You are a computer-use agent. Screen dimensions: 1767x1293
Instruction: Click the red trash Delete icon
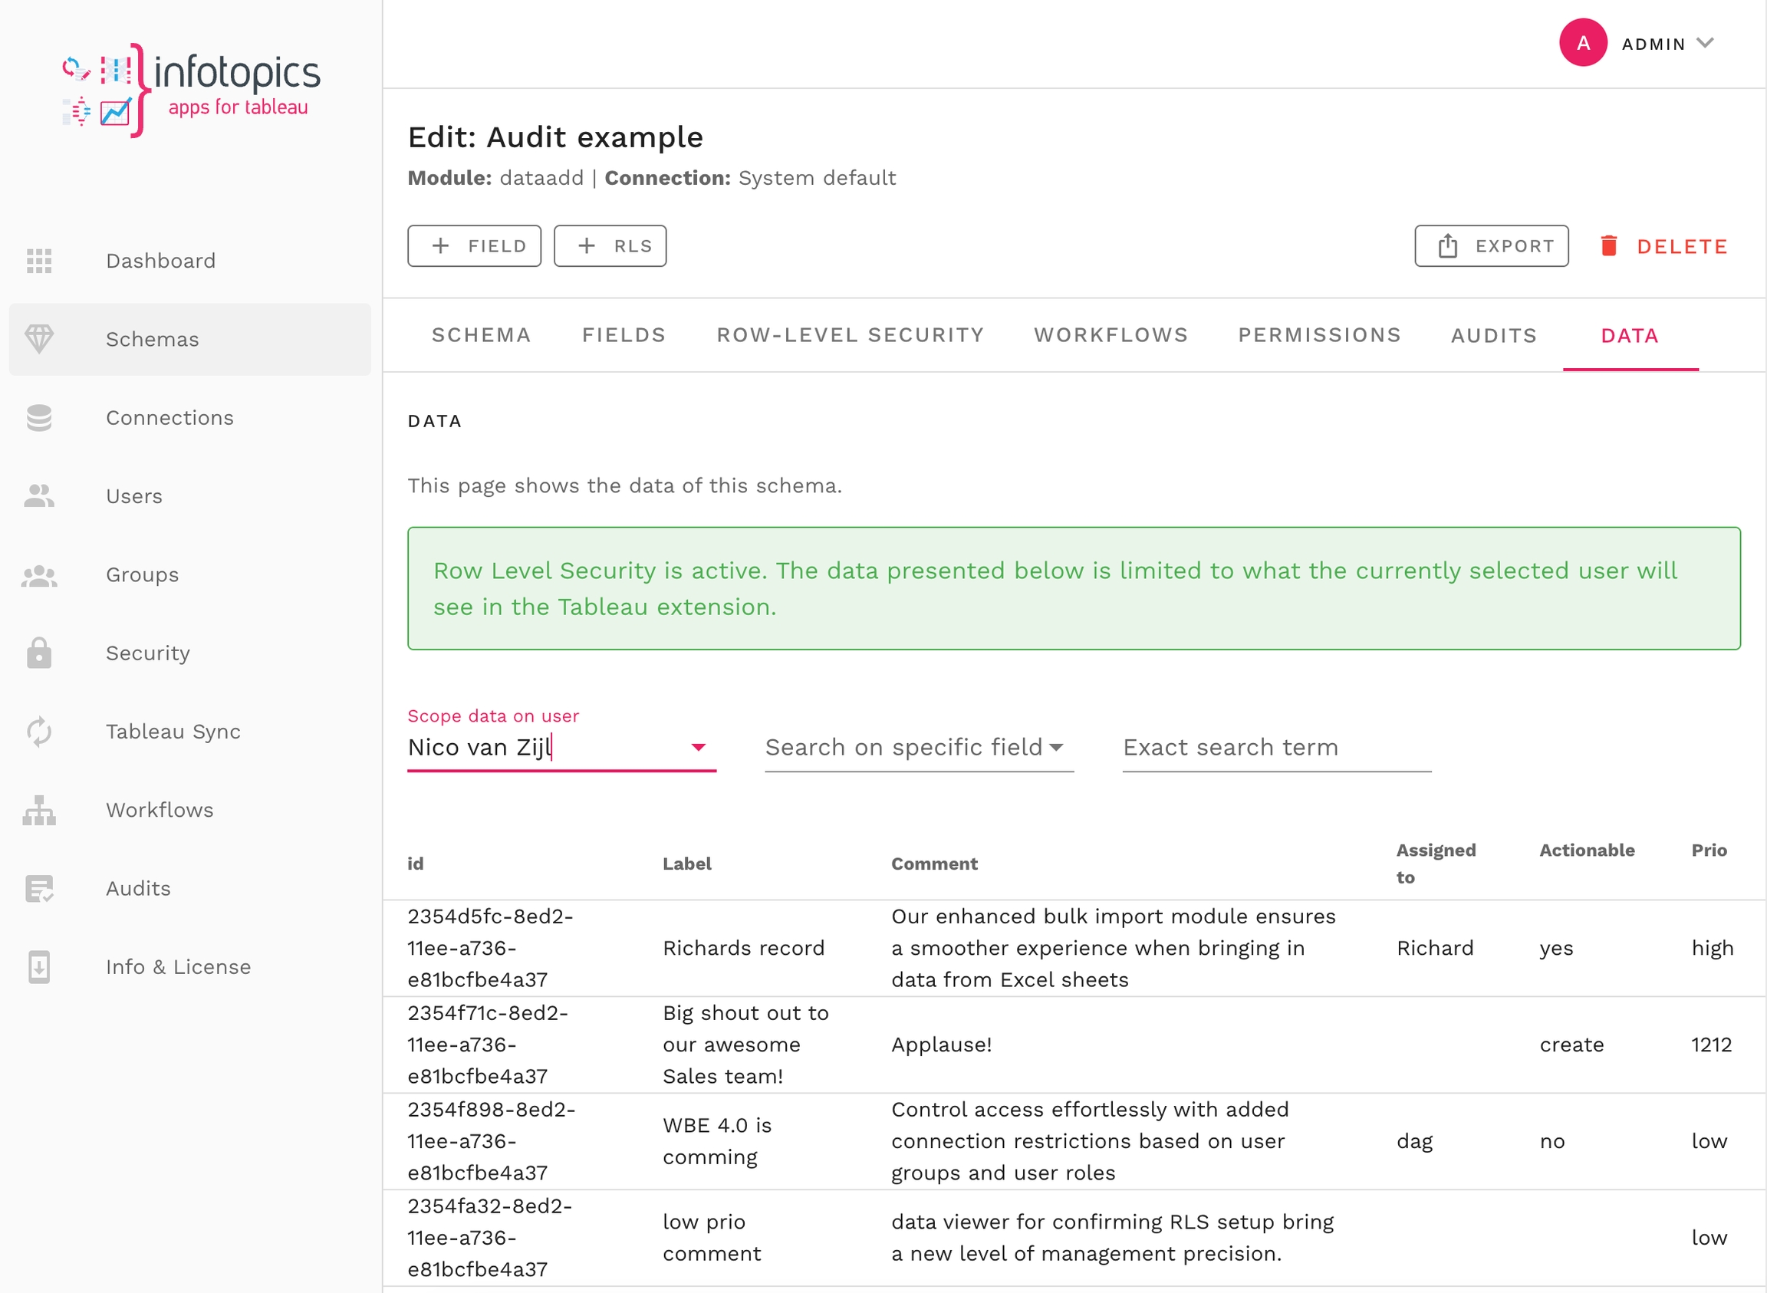1609,245
